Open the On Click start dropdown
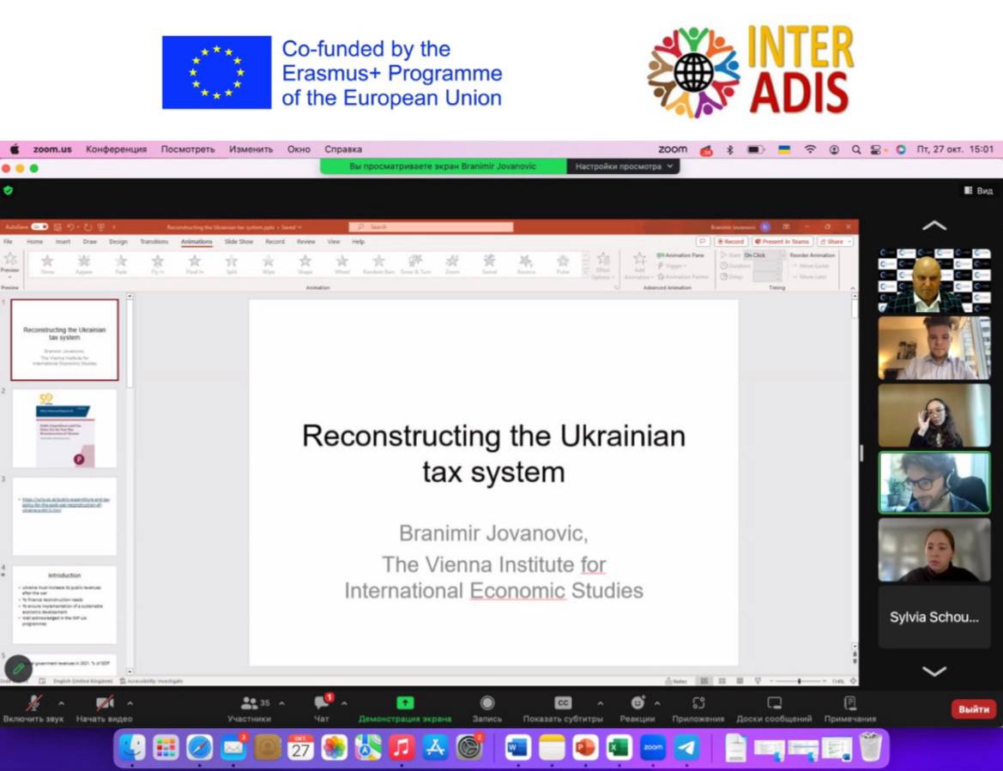The height and width of the screenshot is (771, 1003). (x=764, y=255)
